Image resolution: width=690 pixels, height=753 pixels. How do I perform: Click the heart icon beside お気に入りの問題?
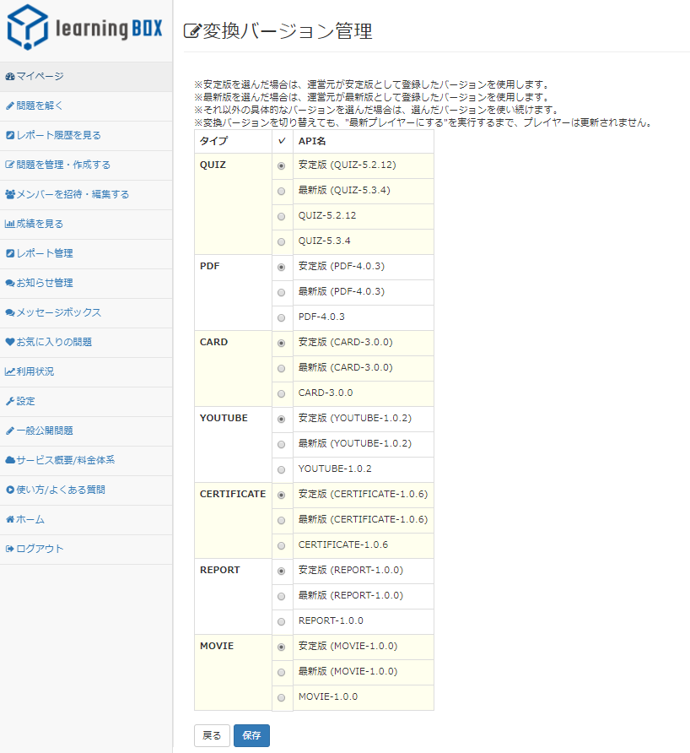(10, 343)
